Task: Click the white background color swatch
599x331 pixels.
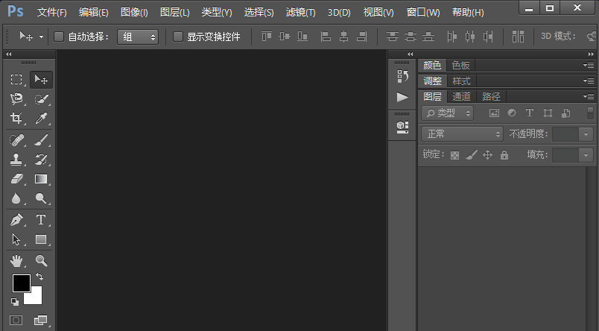Action: 36,298
